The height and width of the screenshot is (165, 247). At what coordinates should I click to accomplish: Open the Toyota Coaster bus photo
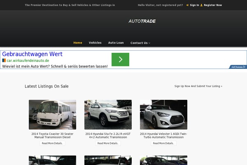click(52, 115)
